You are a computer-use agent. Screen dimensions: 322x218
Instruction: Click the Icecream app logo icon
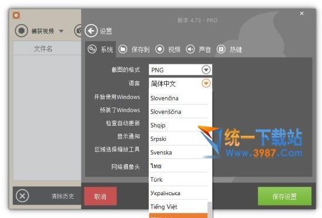pyautogui.click(x=16, y=15)
